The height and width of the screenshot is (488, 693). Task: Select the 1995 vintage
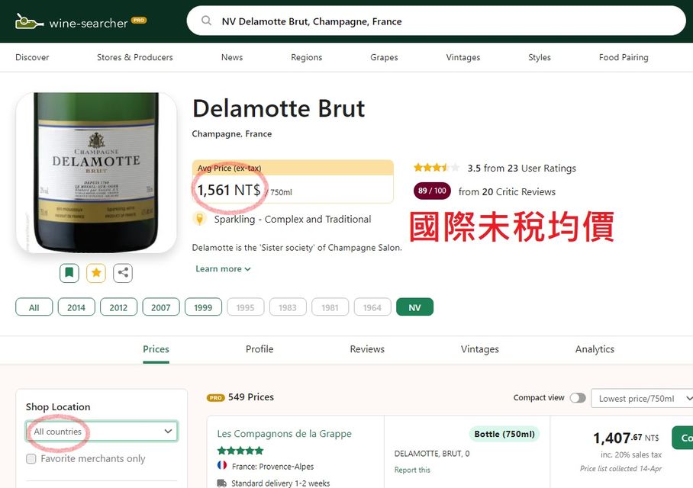point(245,307)
